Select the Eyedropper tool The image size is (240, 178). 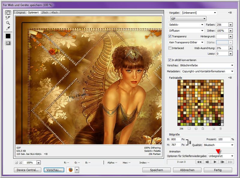click(8, 28)
